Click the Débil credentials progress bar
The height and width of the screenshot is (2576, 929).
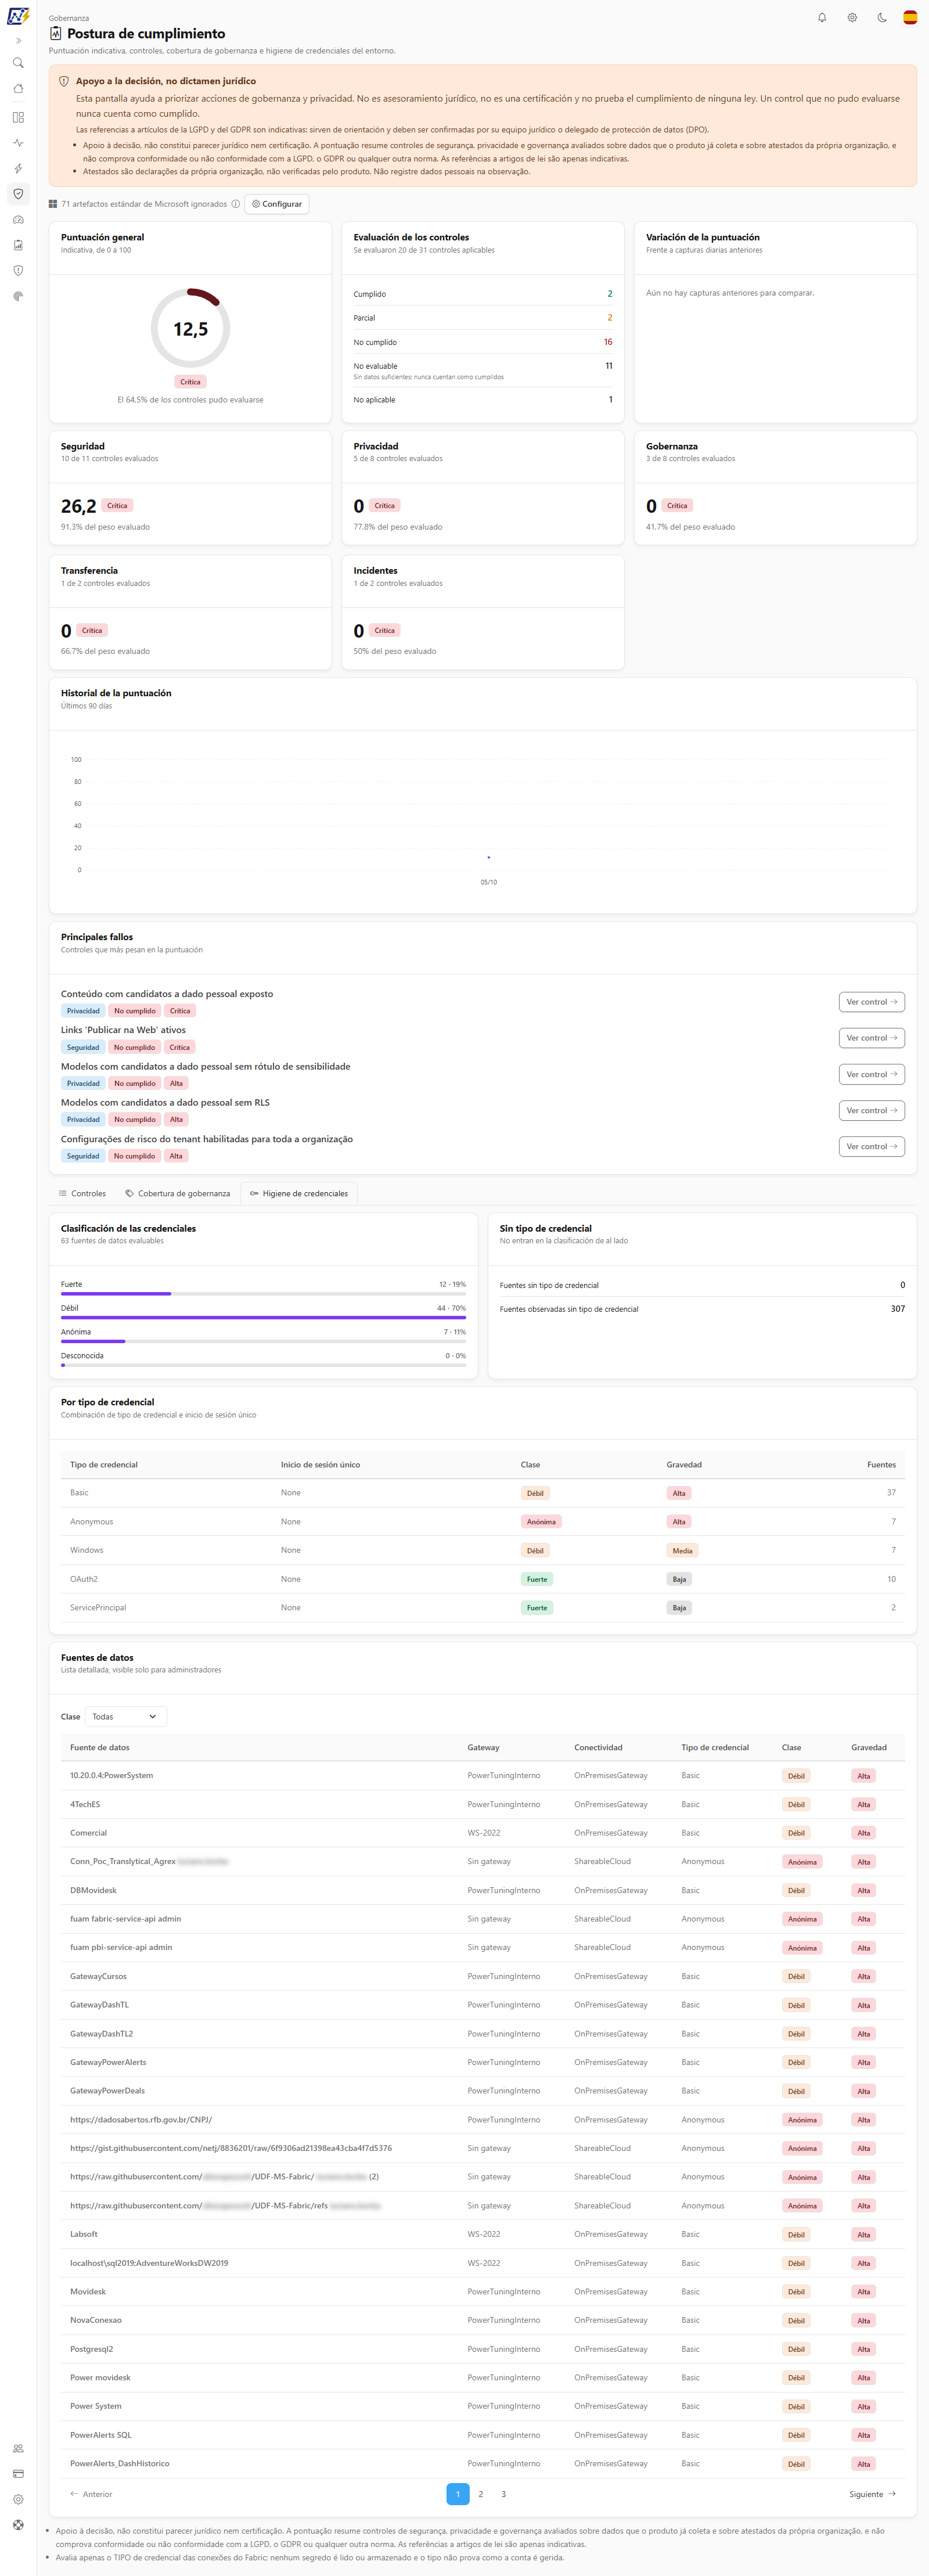[x=264, y=1317]
